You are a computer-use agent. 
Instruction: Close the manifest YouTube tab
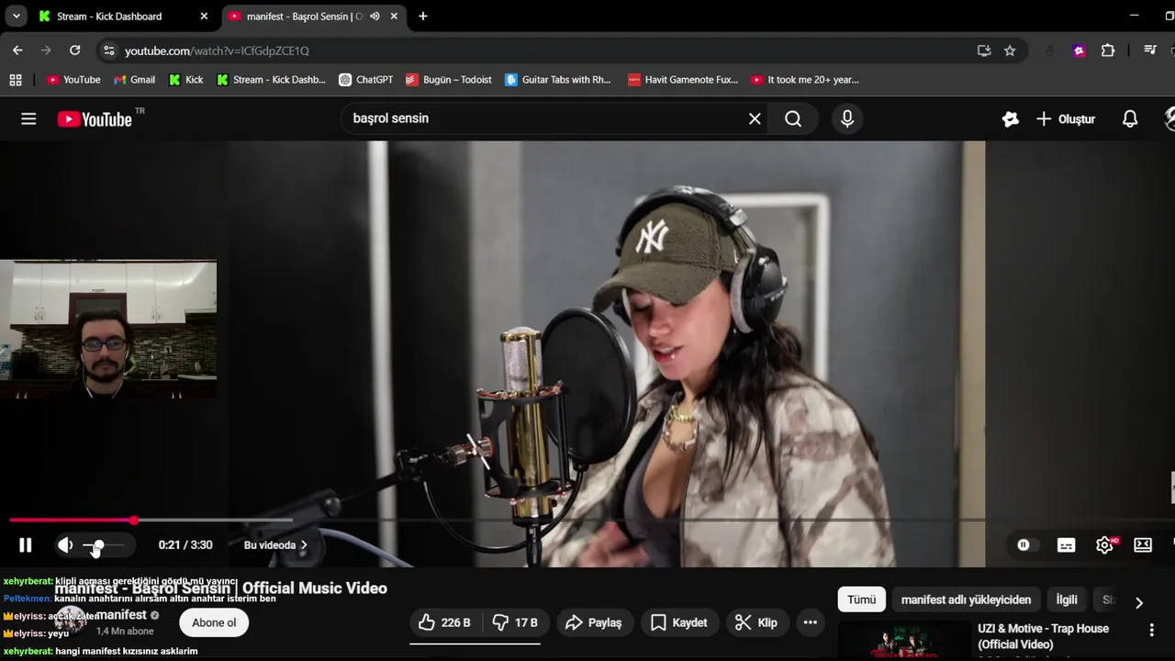[x=395, y=17]
